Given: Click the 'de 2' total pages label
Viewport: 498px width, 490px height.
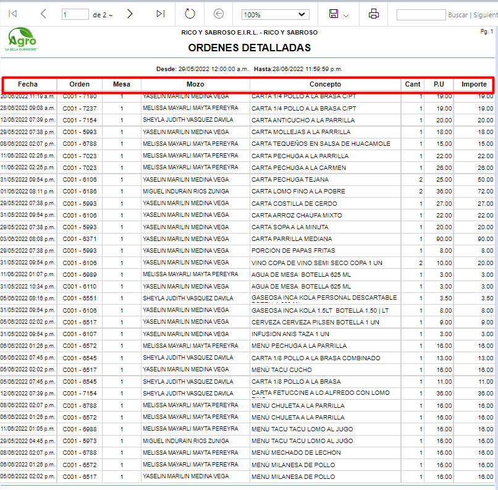Looking at the screenshot, I should point(103,15).
